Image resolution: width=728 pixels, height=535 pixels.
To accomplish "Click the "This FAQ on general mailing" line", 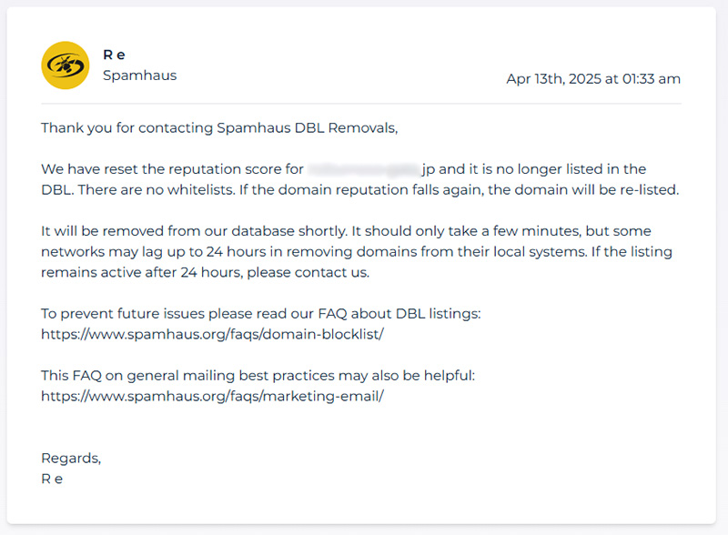I will click(258, 375).
